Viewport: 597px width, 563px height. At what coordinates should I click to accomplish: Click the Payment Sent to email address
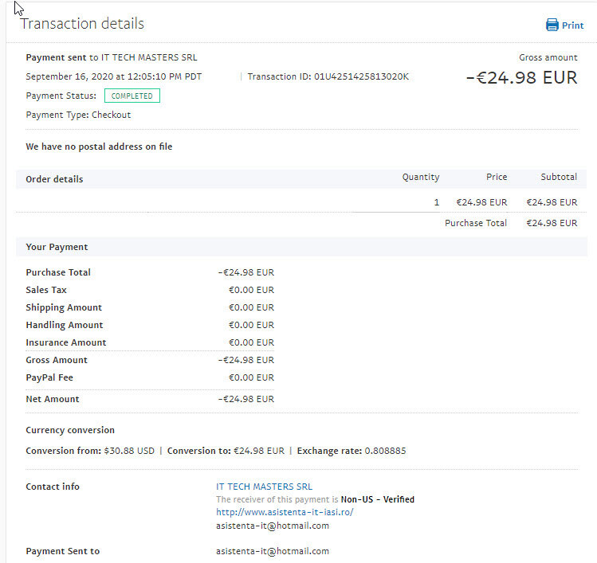coord(272,551)
